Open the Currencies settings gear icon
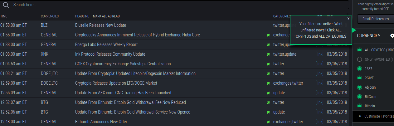Viewport: 394px width, 126px height. click(392, 36)
